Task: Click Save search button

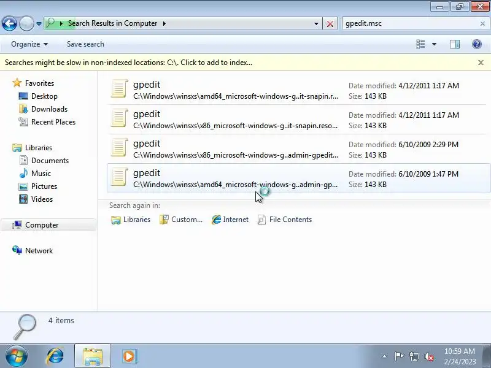Action: pyautogui.click(x=85, y=44)
